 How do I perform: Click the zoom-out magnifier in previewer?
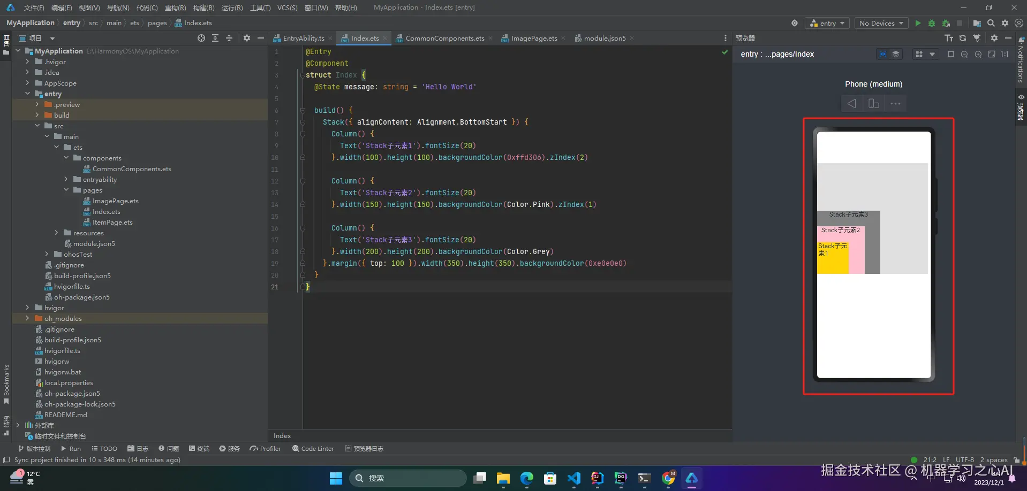[x=964, y=54]
